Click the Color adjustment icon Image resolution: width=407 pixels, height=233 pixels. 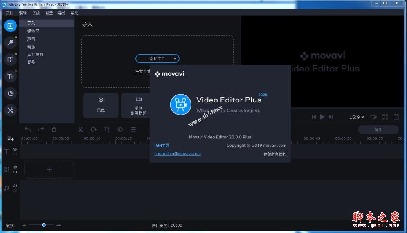(120, 129)
